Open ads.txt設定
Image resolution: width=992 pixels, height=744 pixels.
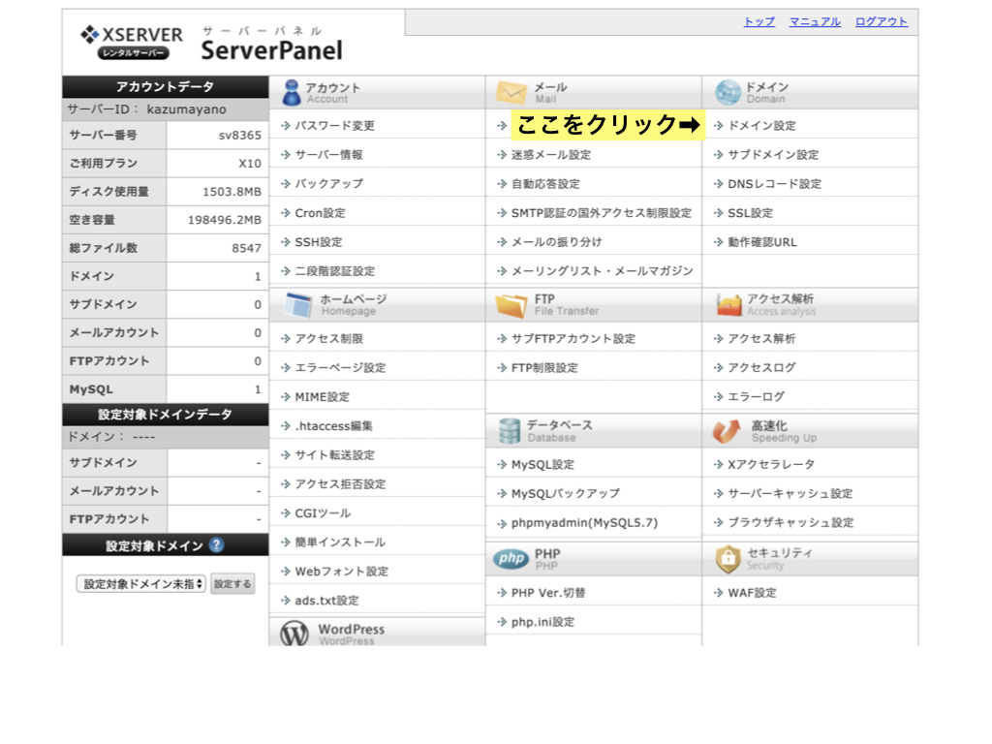click(326, 601)
